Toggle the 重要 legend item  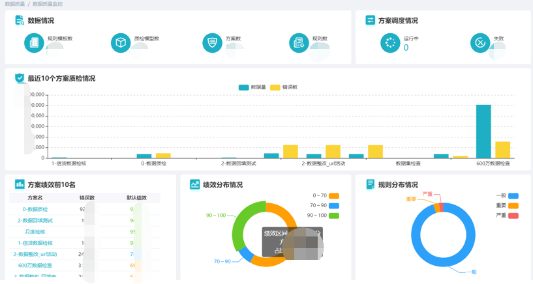tap(507, 206)
